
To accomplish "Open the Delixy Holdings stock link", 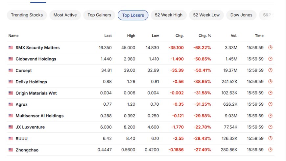I will 31,82.
